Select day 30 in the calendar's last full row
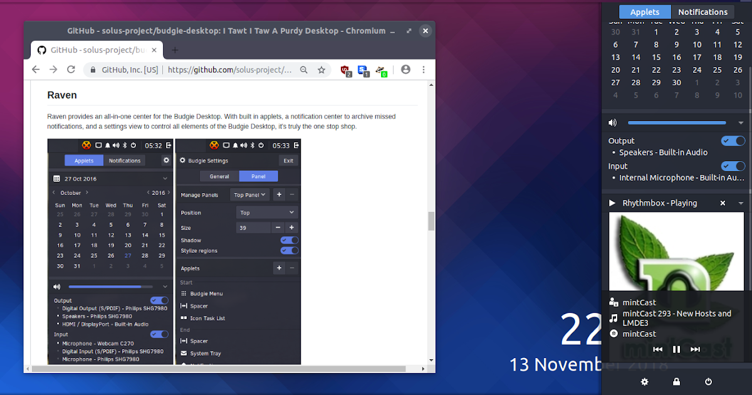 point(676,83)
